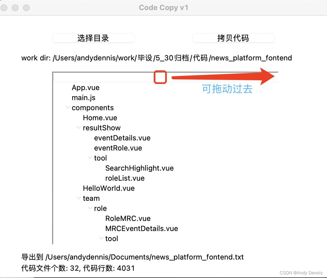This screenshot has height=278, width=327.
Task: Select main.js in the file tree
Action: point(83,98)
